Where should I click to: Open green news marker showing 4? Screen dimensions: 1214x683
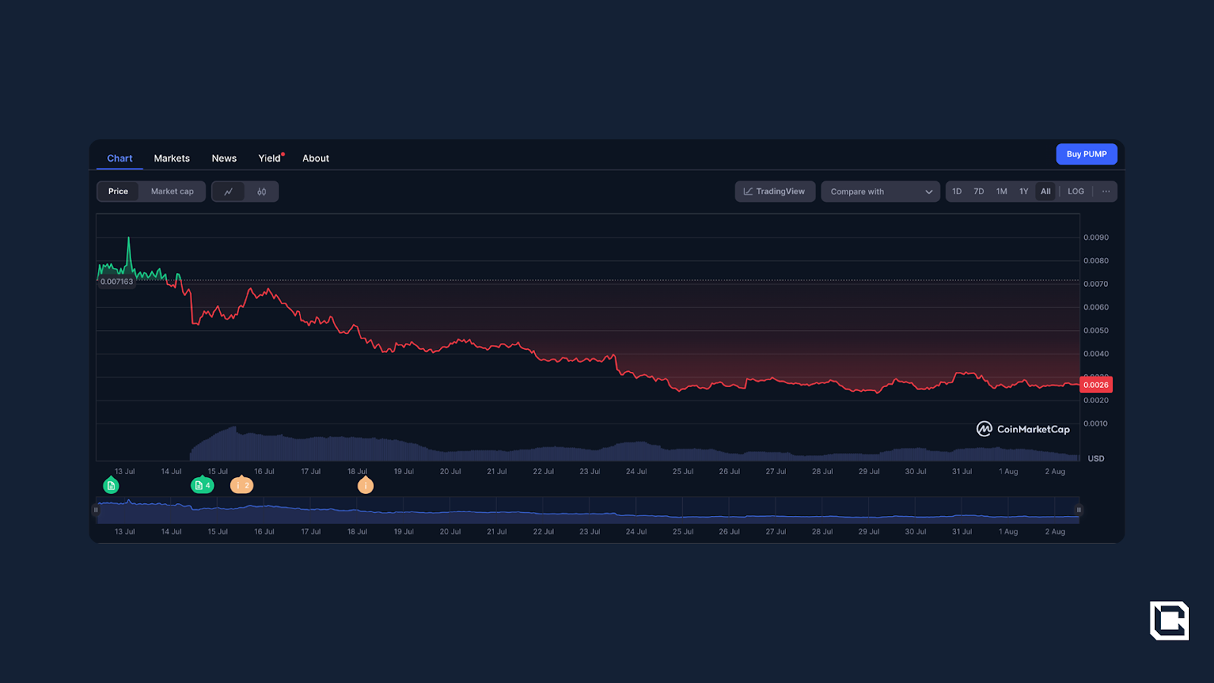(202, 486)
